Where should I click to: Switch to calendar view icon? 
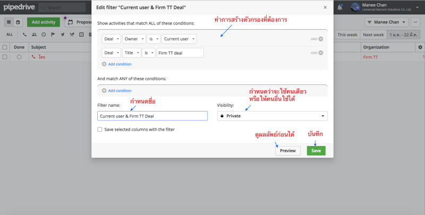pyautogui.click(x=18, y=22)
